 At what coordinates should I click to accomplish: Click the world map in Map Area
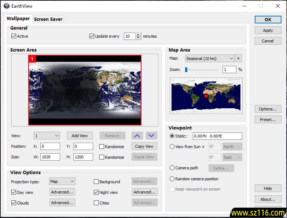[206, 96]
